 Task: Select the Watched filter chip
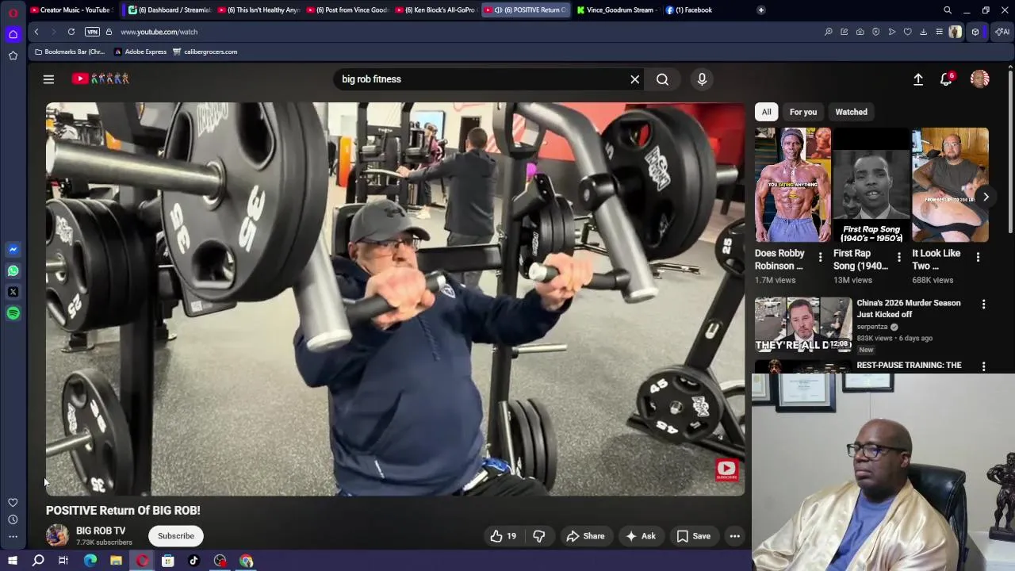pyautogui.click(x=851, y=112)
